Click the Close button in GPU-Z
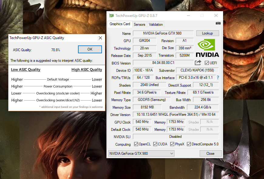The width and height of the screenshot is (264, 179). pyautogui.click(x=211, y=154)
